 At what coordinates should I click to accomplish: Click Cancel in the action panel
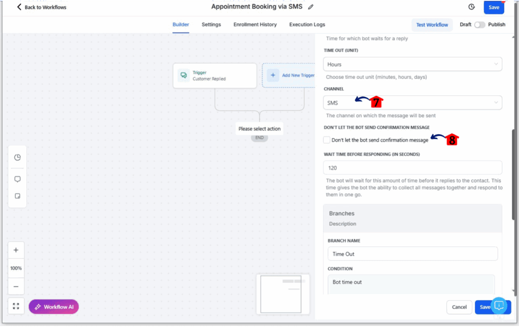click(x=459, y=307)
